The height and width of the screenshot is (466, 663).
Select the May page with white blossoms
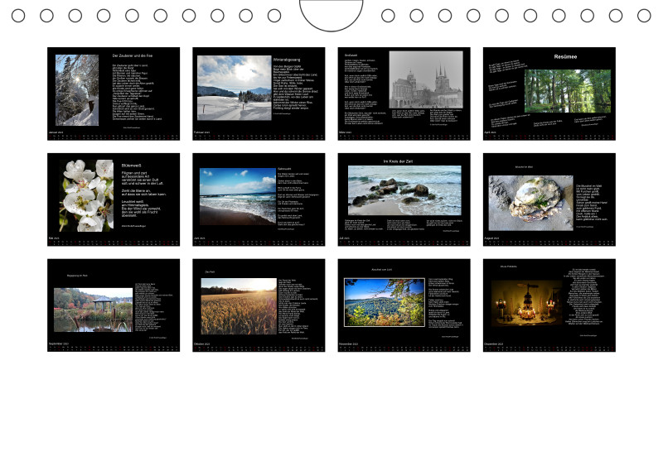[x=114, y=199]
